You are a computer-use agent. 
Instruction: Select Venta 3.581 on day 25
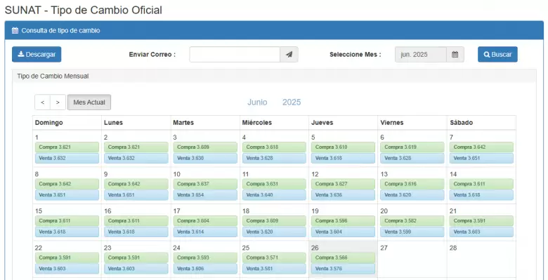274,269
